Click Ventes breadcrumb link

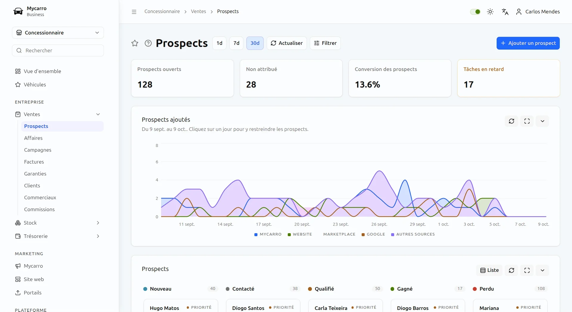(x=198, y=12)
